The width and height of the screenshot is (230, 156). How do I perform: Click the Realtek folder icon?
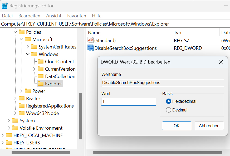pos(22,98)
